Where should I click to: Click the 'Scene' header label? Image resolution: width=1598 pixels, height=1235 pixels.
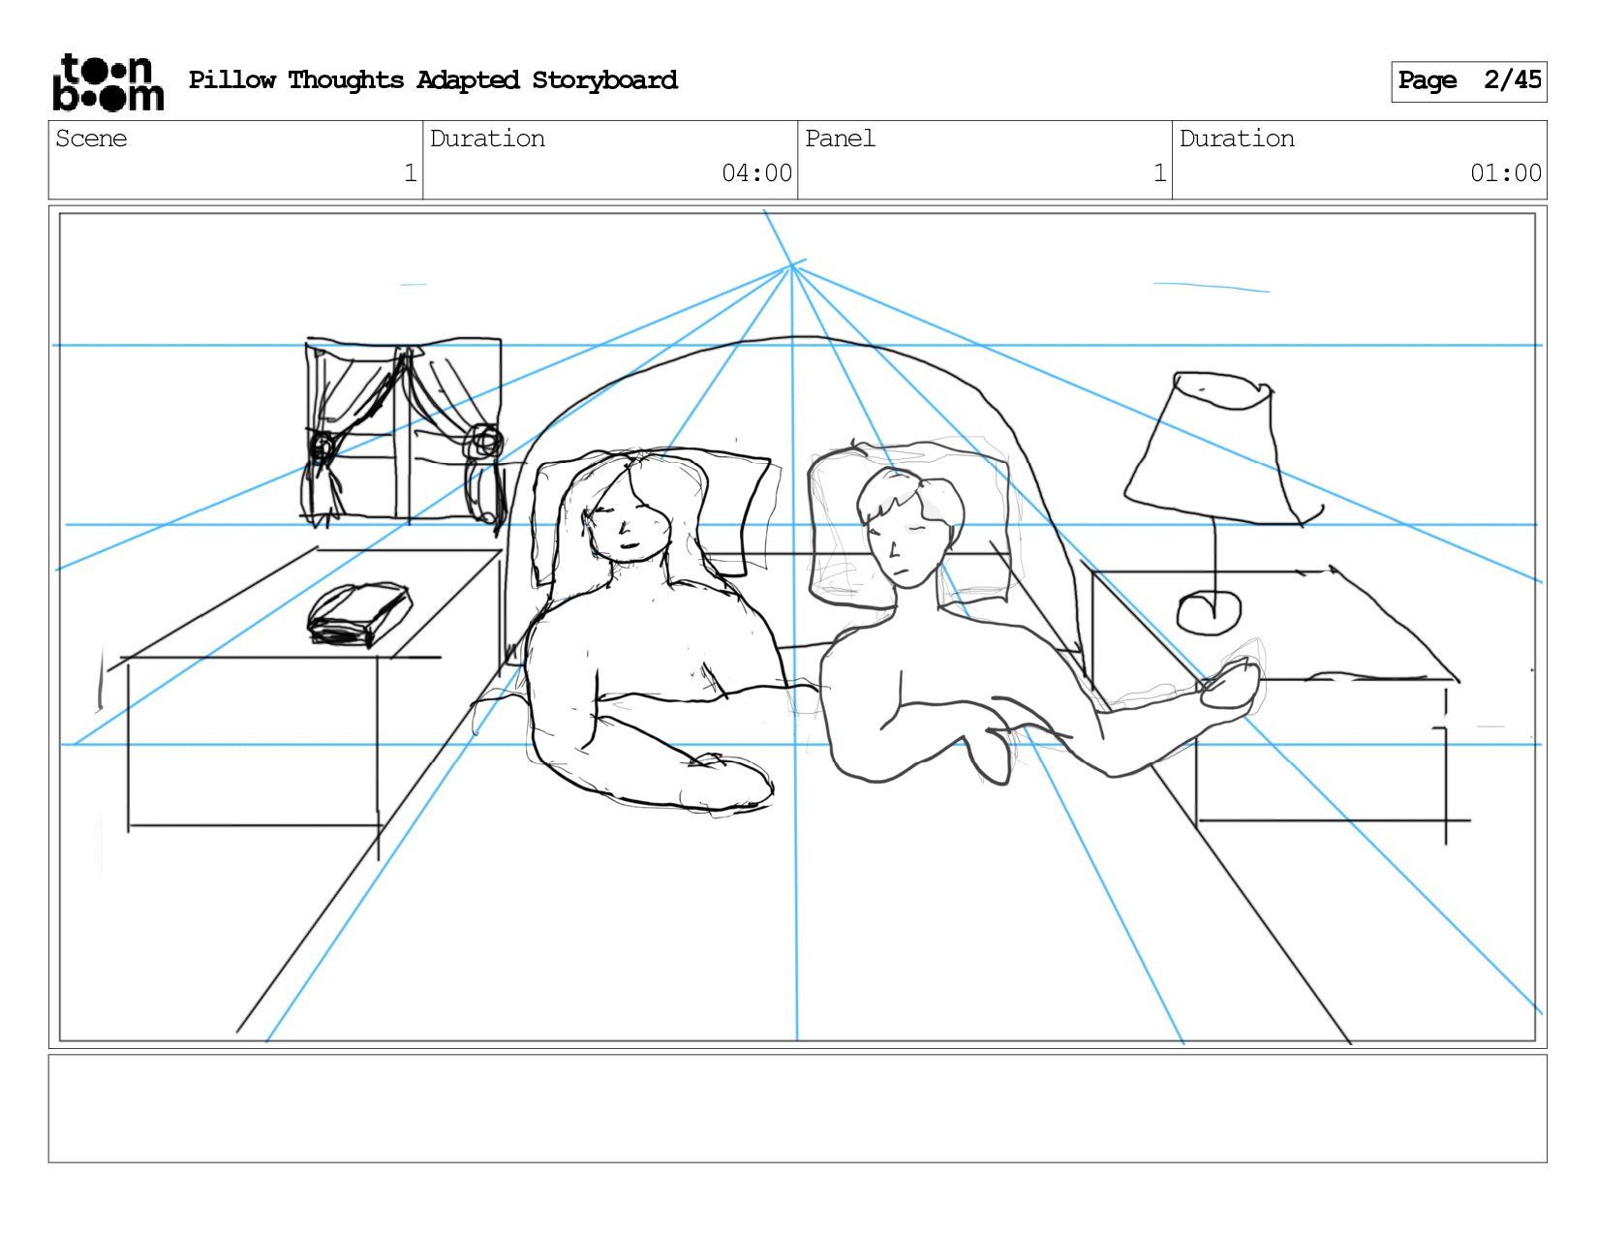(91, 139)
